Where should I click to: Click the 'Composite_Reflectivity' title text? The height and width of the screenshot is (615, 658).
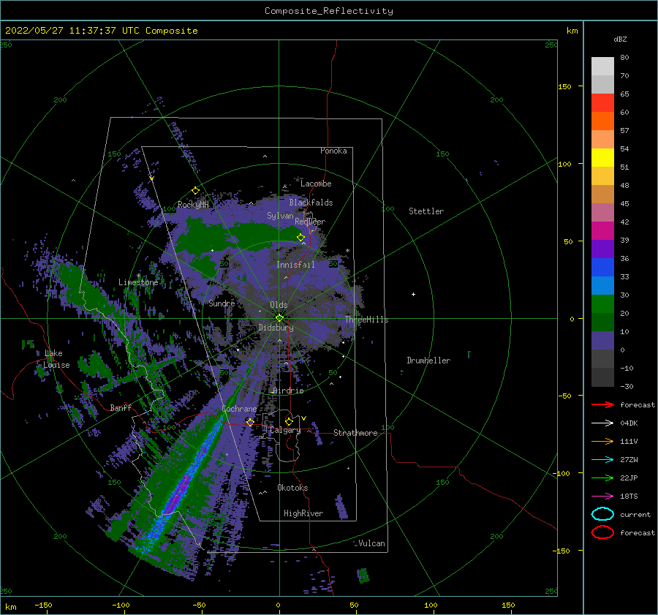coord(329,11)
